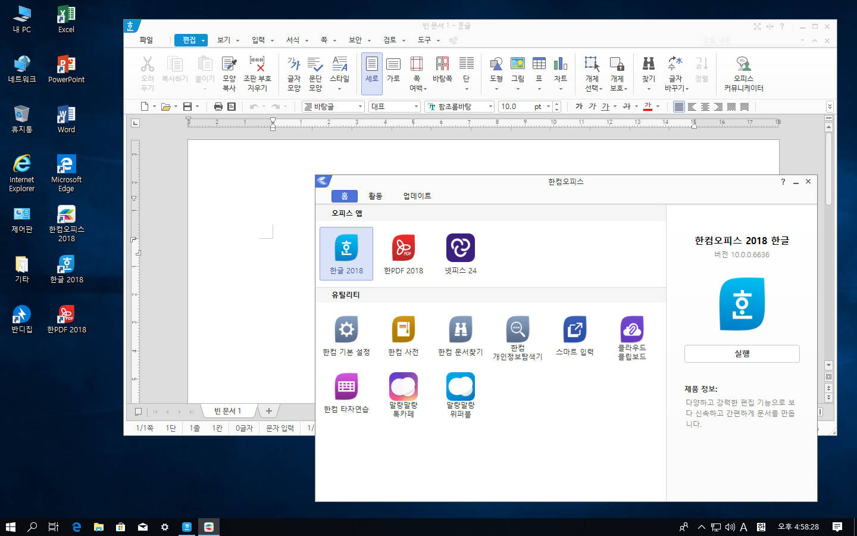The height and width of the screenshot is (536, 857).
Task: Expand the 글자 바꾸기 dropdown
Action: pyautogui.click(x=687, y=89)
